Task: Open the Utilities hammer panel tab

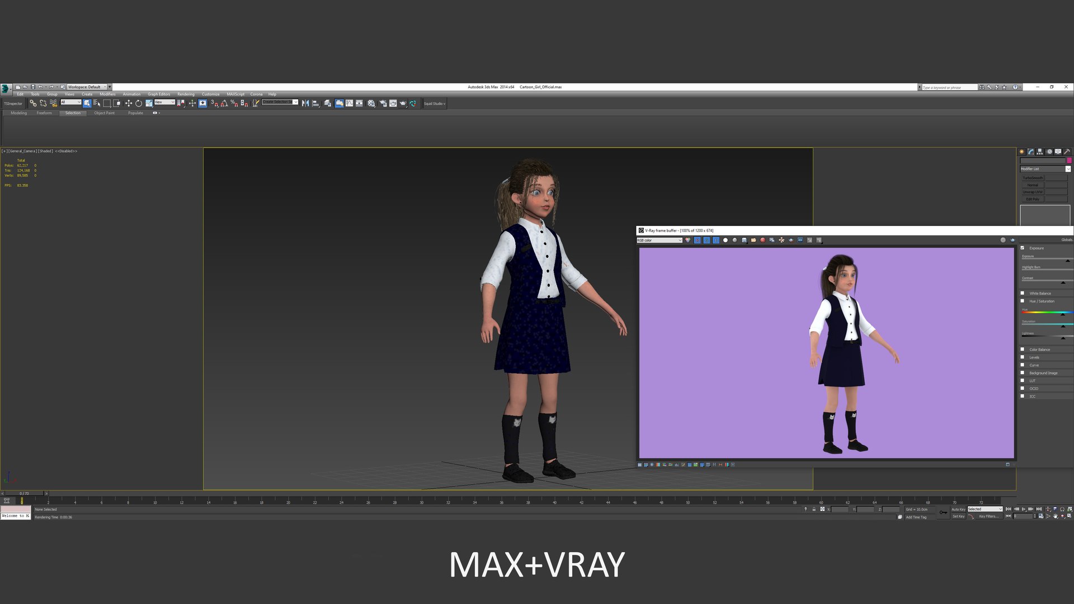Action: click(1067, 152)
